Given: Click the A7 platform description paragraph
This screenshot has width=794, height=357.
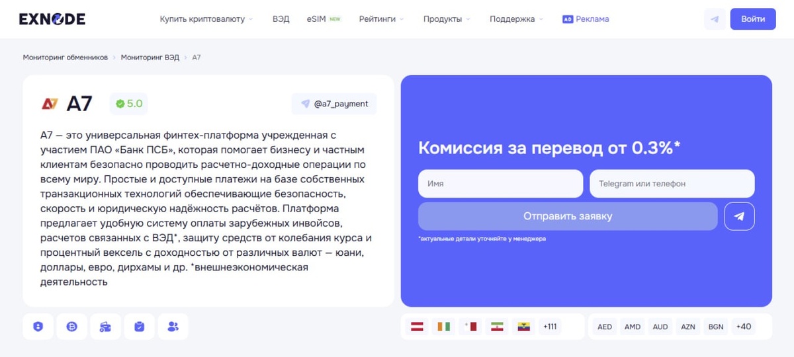Looking at the screenshot, I should point(206,207).
